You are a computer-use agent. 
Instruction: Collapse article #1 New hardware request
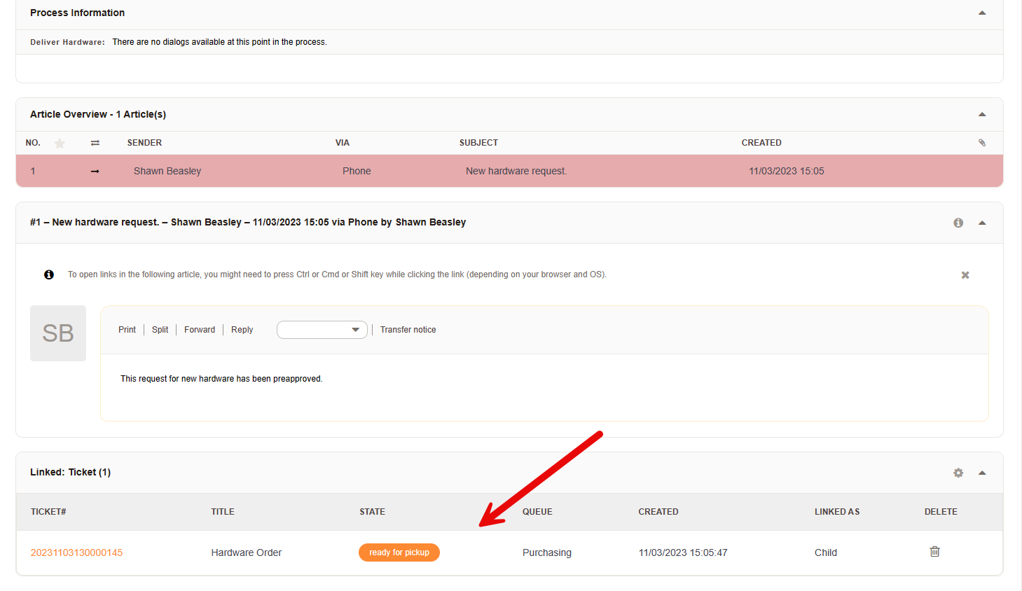point(982,223)
